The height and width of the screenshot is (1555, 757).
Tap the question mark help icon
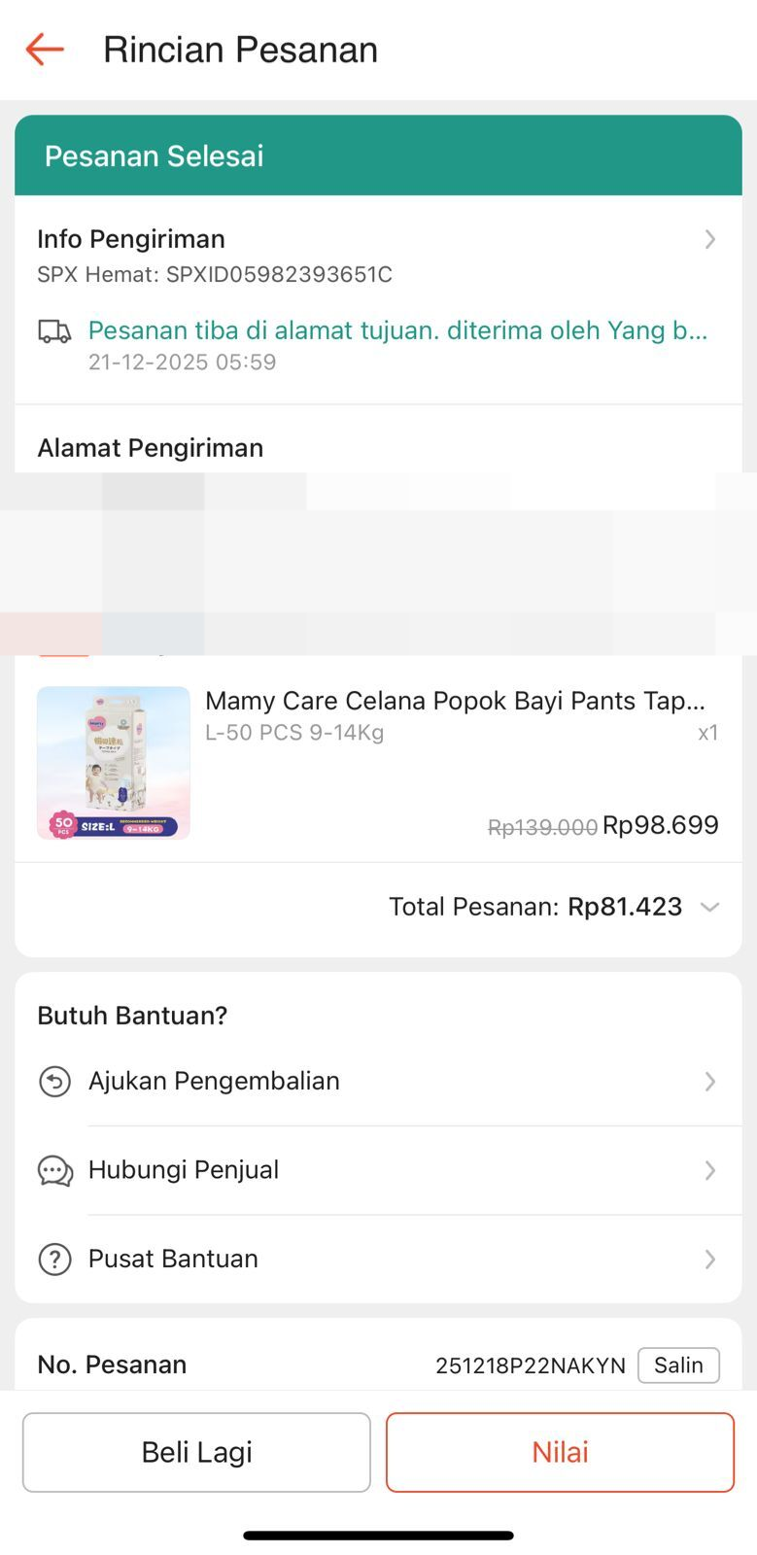coord(54,1260)
